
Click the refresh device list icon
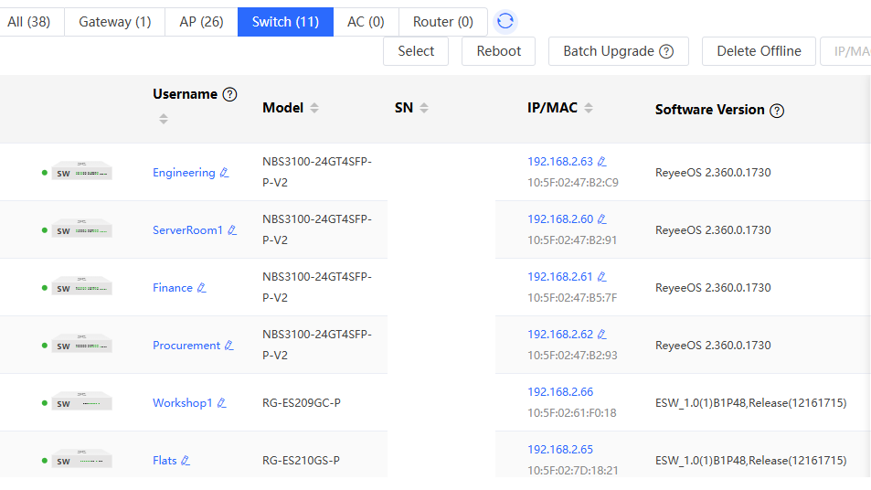[505, 22]
